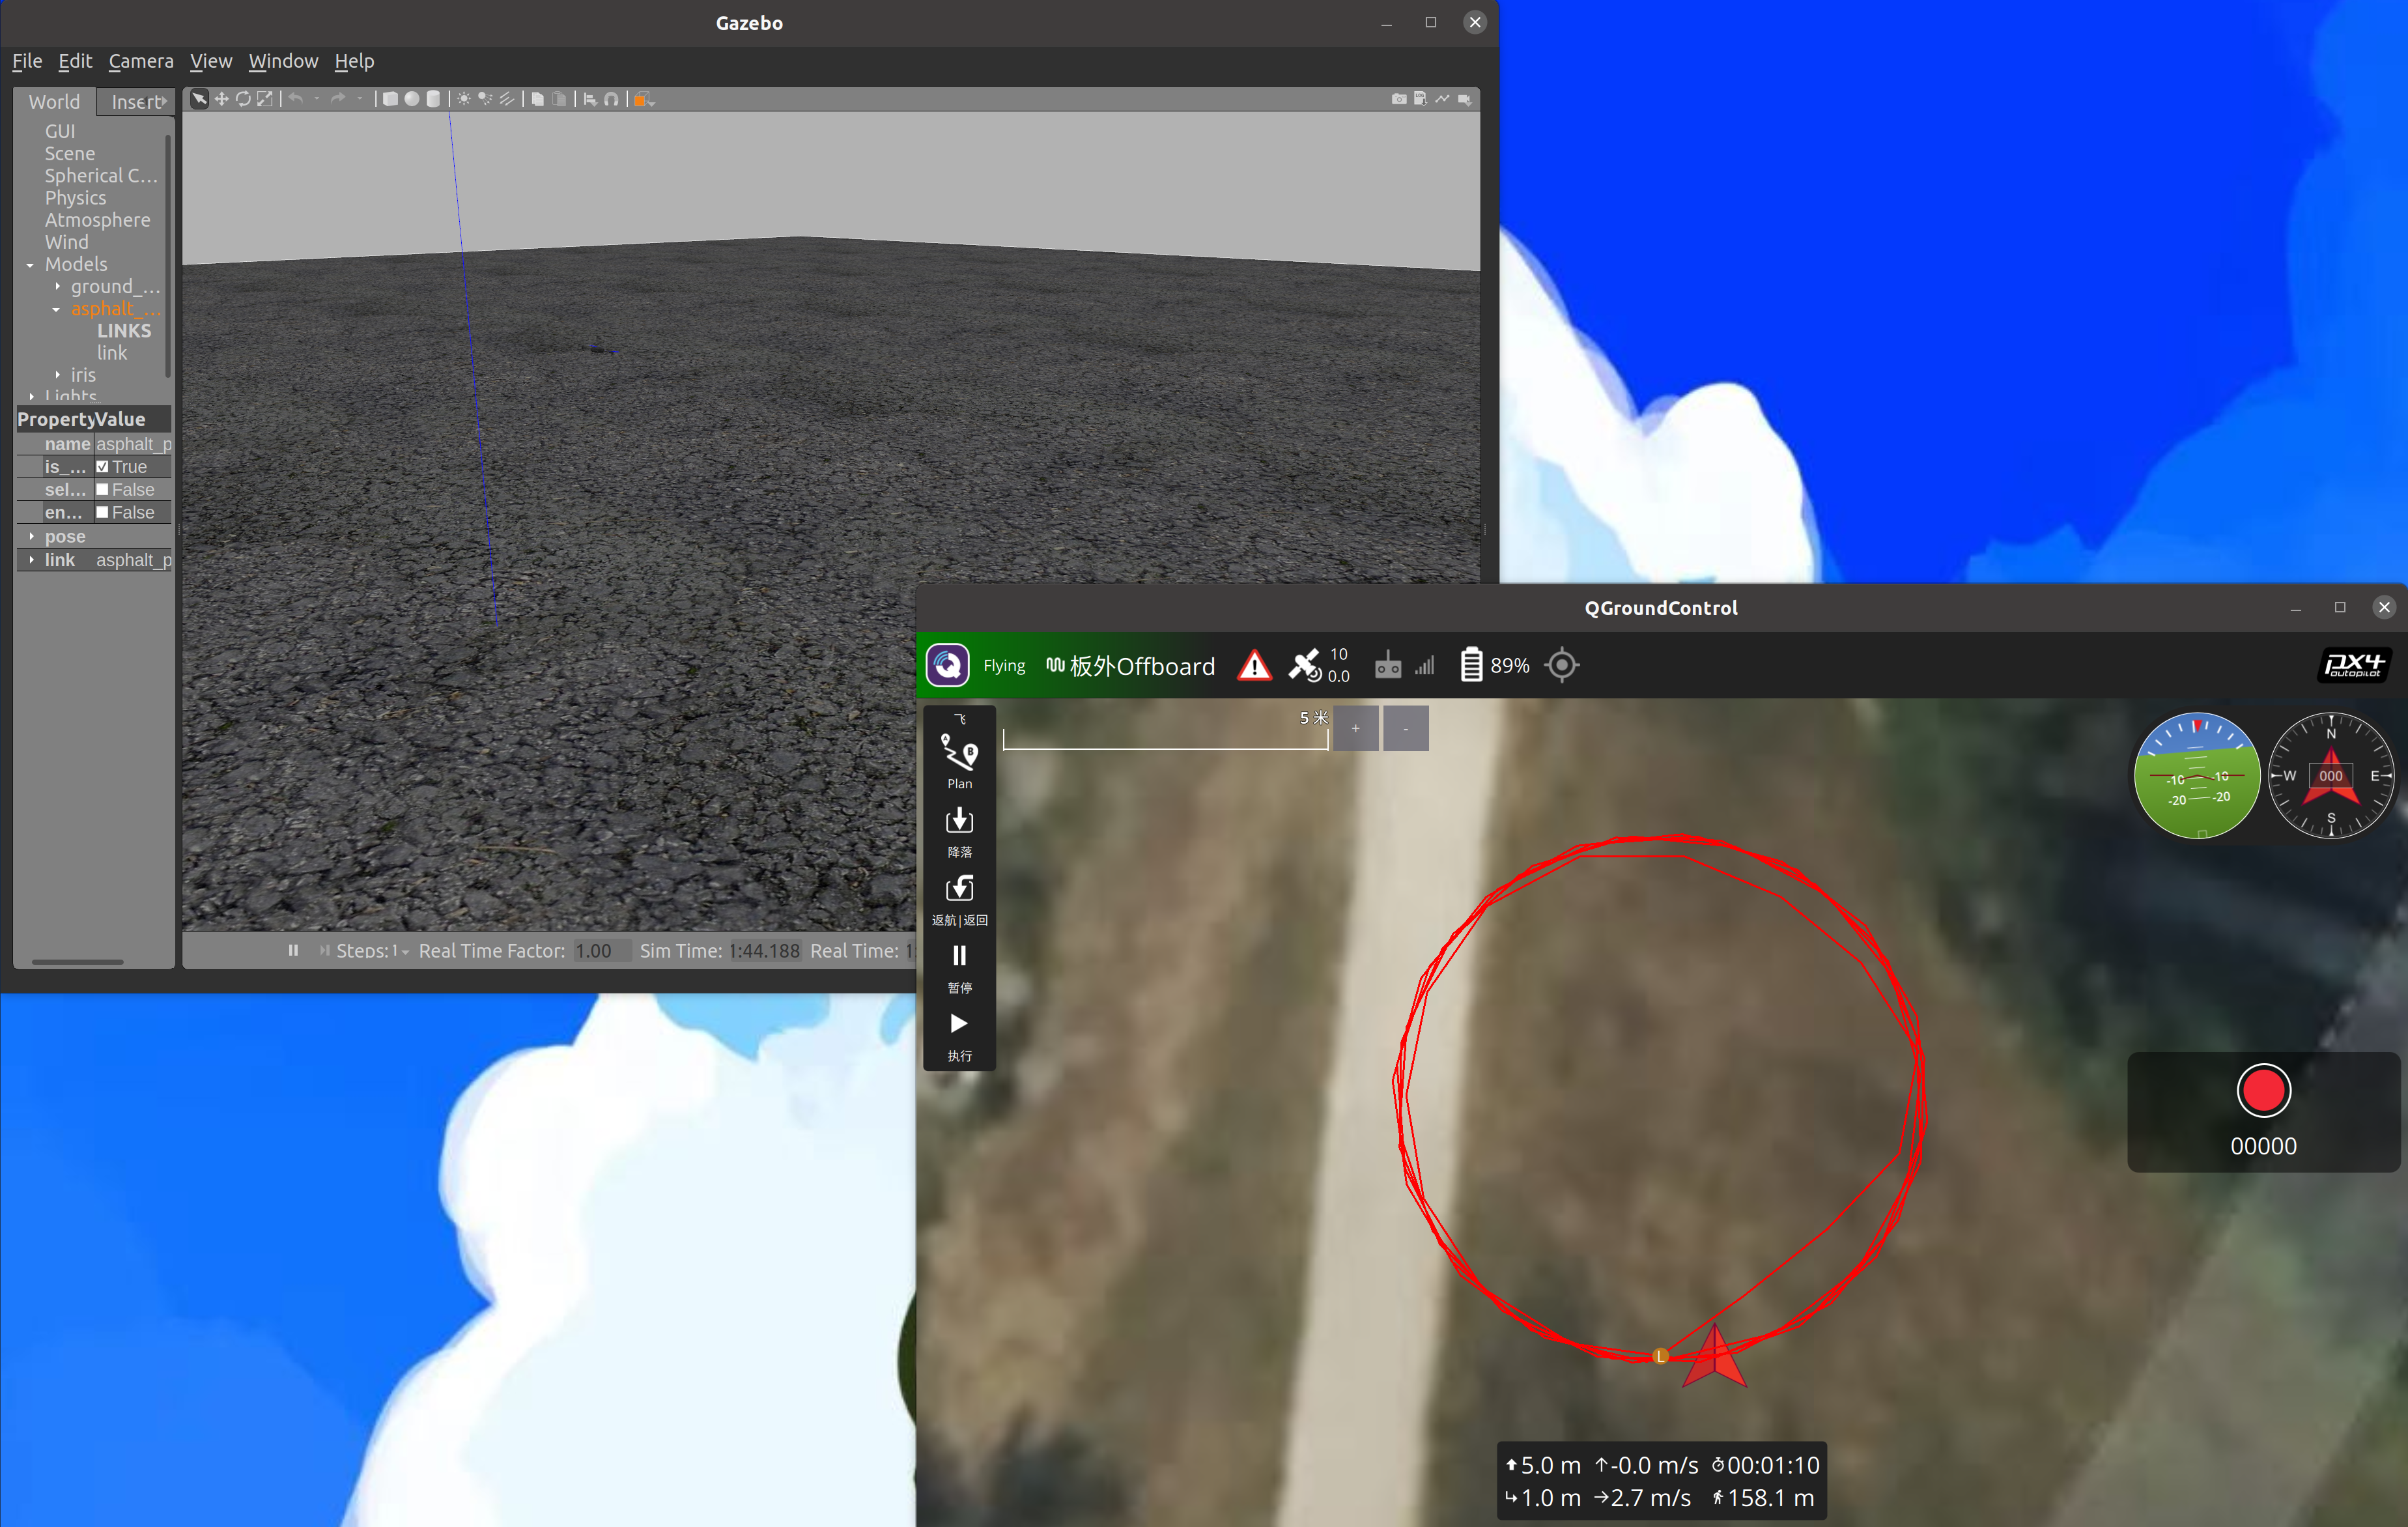Activate the translate mode tool in Gazebo
Image resolution: width=2408 pixels, height=1527 pixels.
(221, 99)
